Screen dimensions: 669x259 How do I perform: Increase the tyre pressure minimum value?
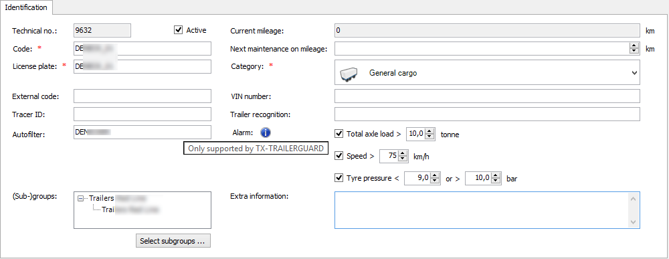tap(434, 175)
